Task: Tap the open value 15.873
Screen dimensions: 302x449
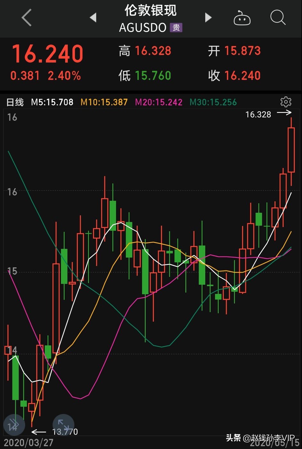Action: tap(243, 51)
